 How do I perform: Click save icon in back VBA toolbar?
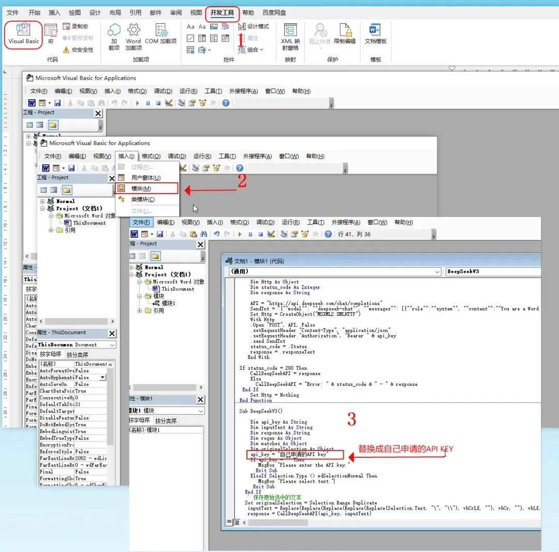pos(57,103)
